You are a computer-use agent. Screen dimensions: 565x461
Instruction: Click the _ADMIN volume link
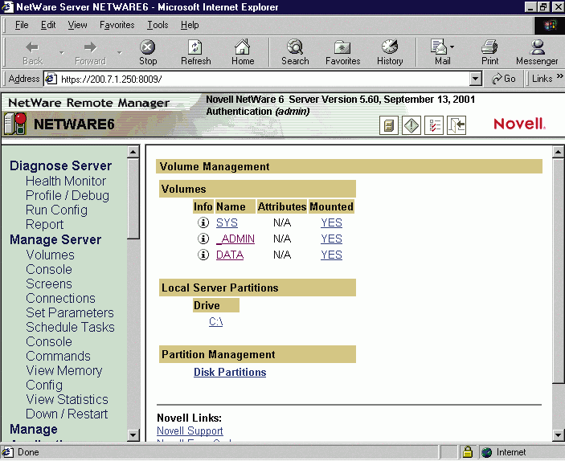235,239
